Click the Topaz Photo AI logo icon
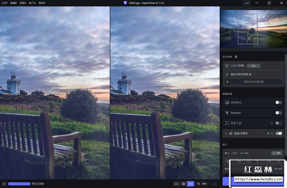287x188 pixels. click(125, 3)
